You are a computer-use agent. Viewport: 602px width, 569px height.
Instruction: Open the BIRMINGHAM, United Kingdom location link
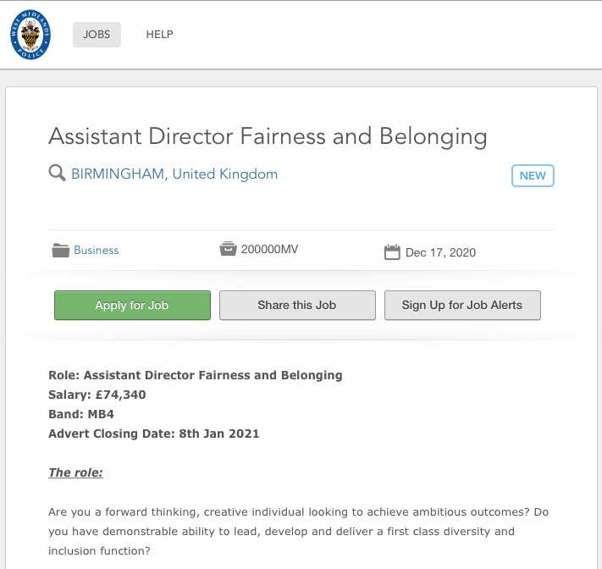[174, 174]
